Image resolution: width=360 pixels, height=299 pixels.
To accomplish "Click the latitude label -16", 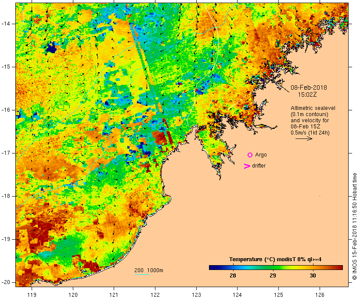I will (5, 110).
